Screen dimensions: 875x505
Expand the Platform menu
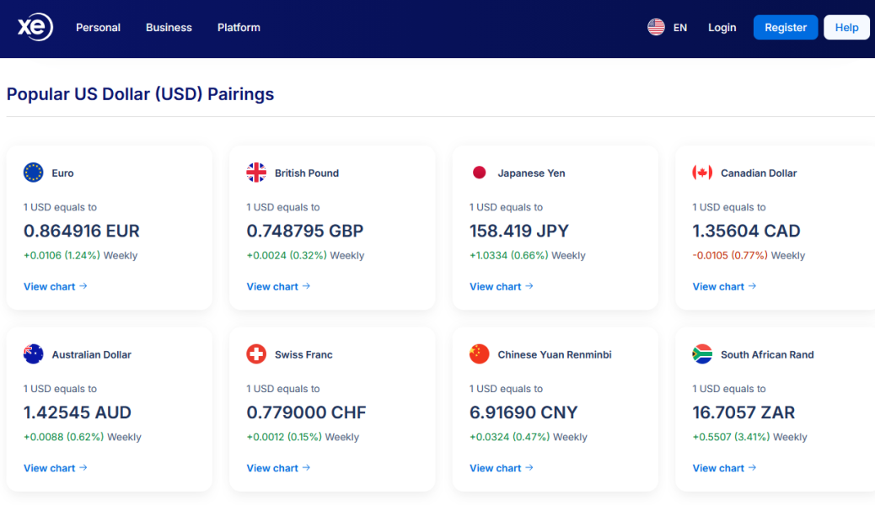tap(239, 28)
